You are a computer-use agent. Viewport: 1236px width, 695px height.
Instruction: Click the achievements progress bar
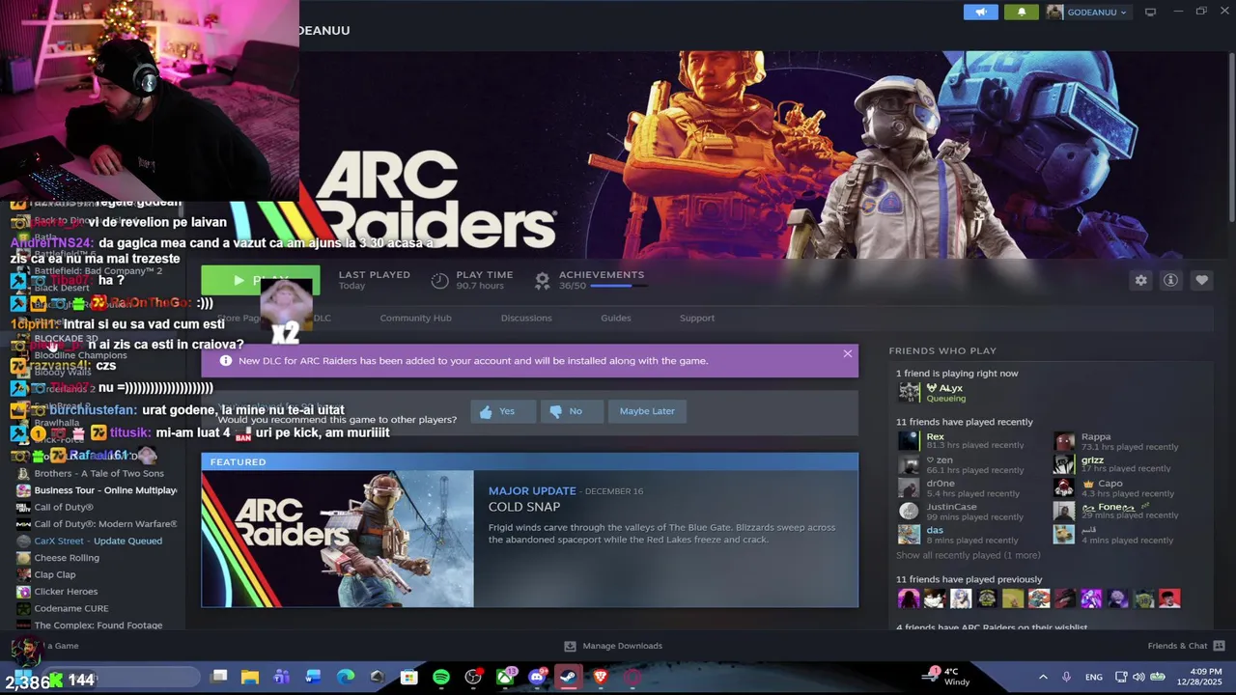click(x=617, y=286)
